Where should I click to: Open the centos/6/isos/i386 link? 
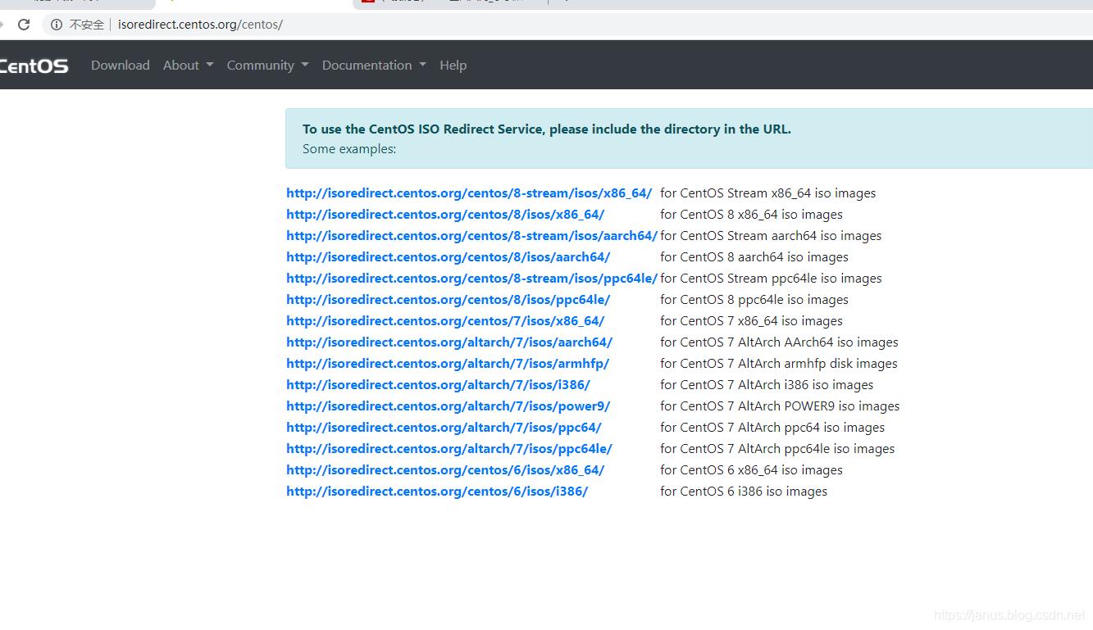click(x=437, y=492)
